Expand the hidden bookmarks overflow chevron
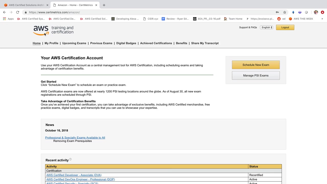The width and height of the screenshot is (327, 184). click(322, 19)
